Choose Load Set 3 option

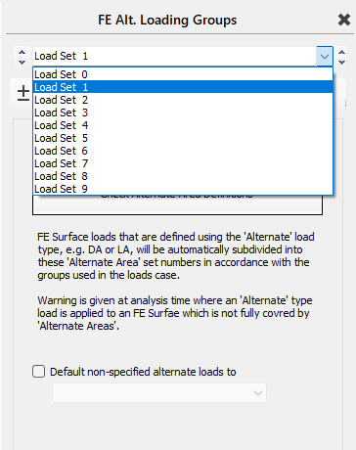click(183, 112)
